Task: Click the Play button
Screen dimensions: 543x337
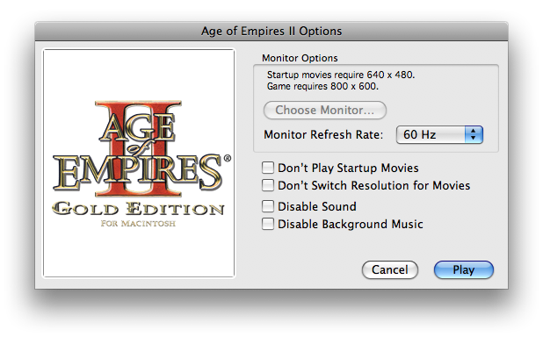Action: [x=463, y=269]
